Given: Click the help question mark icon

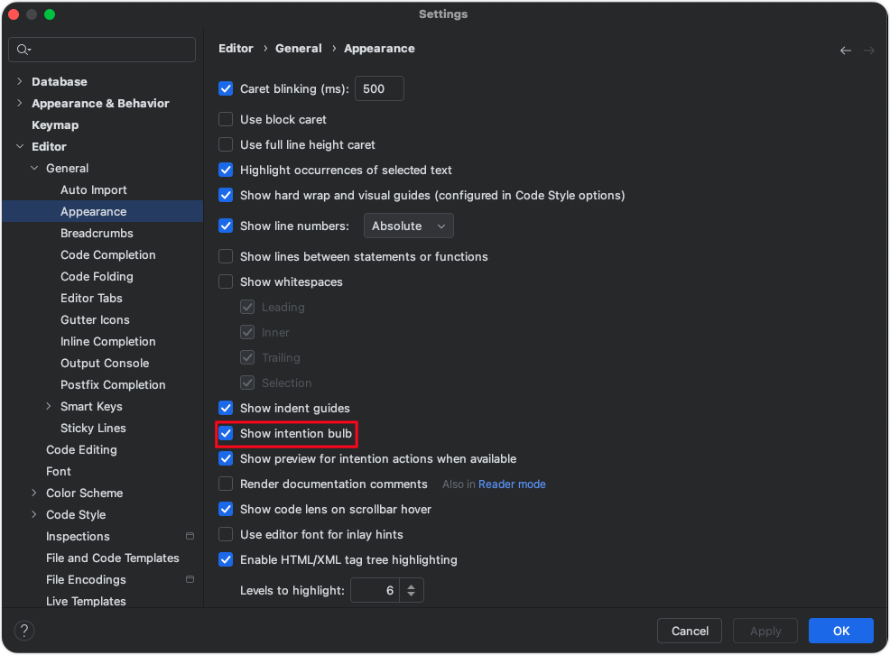Looking at the screenshot, I should coord(23,630).
